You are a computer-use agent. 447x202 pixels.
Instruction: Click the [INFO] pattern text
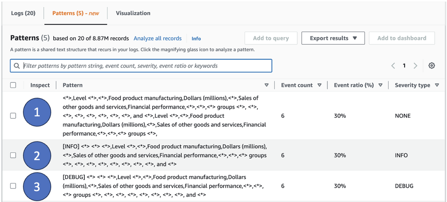click(x=165, y=155)
